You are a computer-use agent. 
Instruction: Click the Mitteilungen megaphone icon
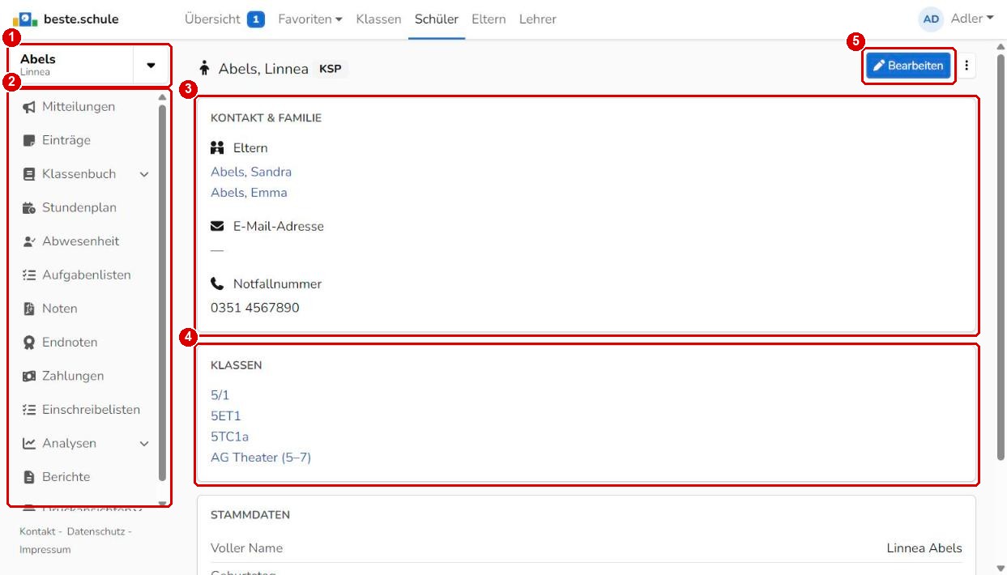pyautogui.click(x=28, y=107)
